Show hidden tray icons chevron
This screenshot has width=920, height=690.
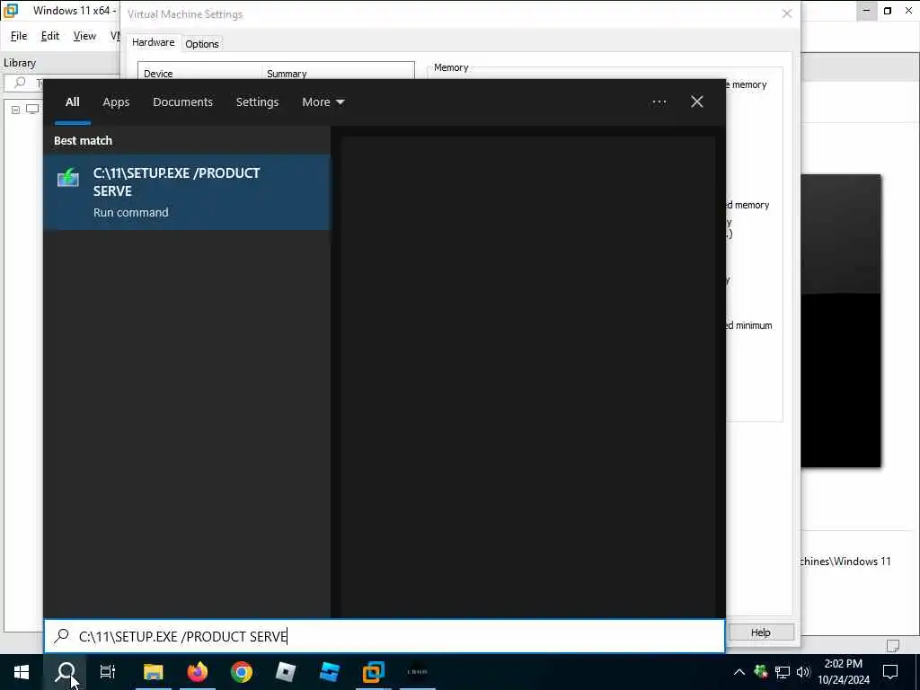739,672
